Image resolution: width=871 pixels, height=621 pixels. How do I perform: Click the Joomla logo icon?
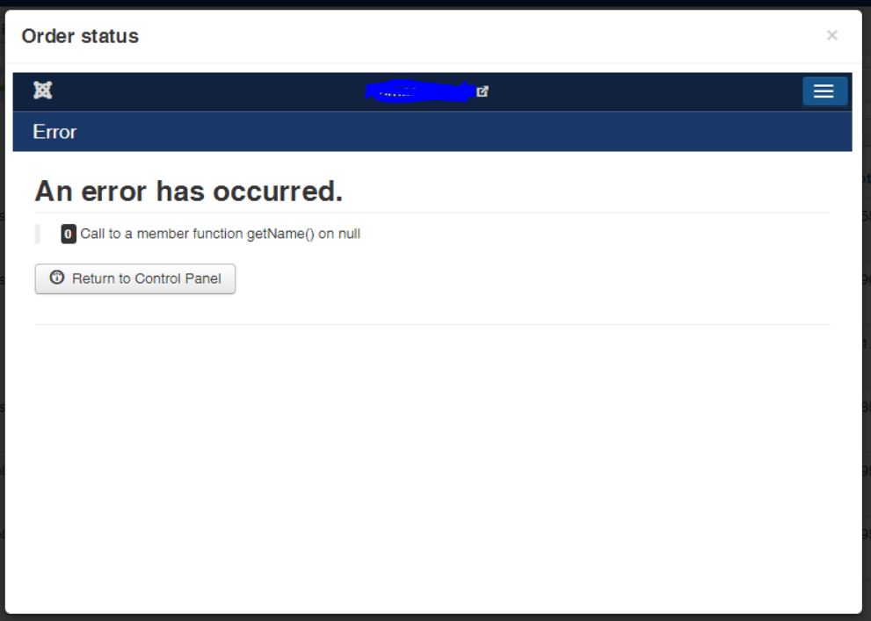click(x=43, y=90)
